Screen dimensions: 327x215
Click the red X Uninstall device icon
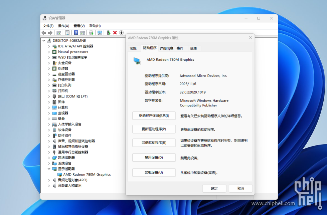click(x=115, y=32)
